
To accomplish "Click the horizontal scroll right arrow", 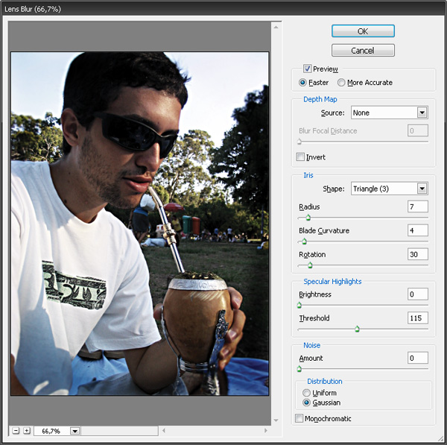I will pyautogui.click(x=266, y=430).
